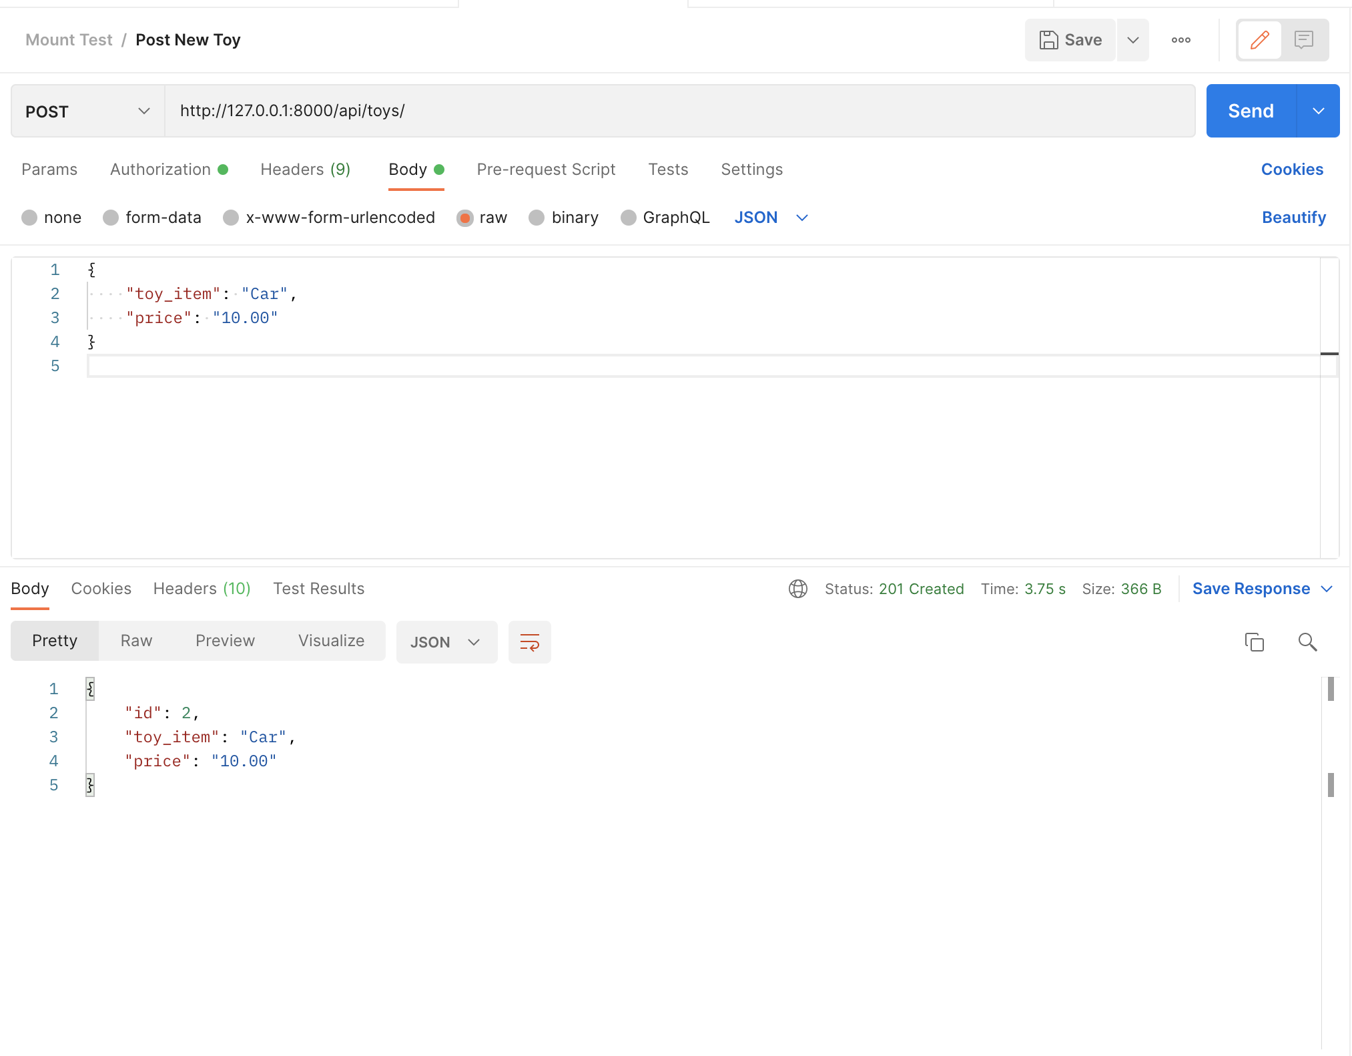The height and width of the screenshot is (1056, 1352).
Task: Click the wrap lines icon in response
Action: (x=529, y=642)
